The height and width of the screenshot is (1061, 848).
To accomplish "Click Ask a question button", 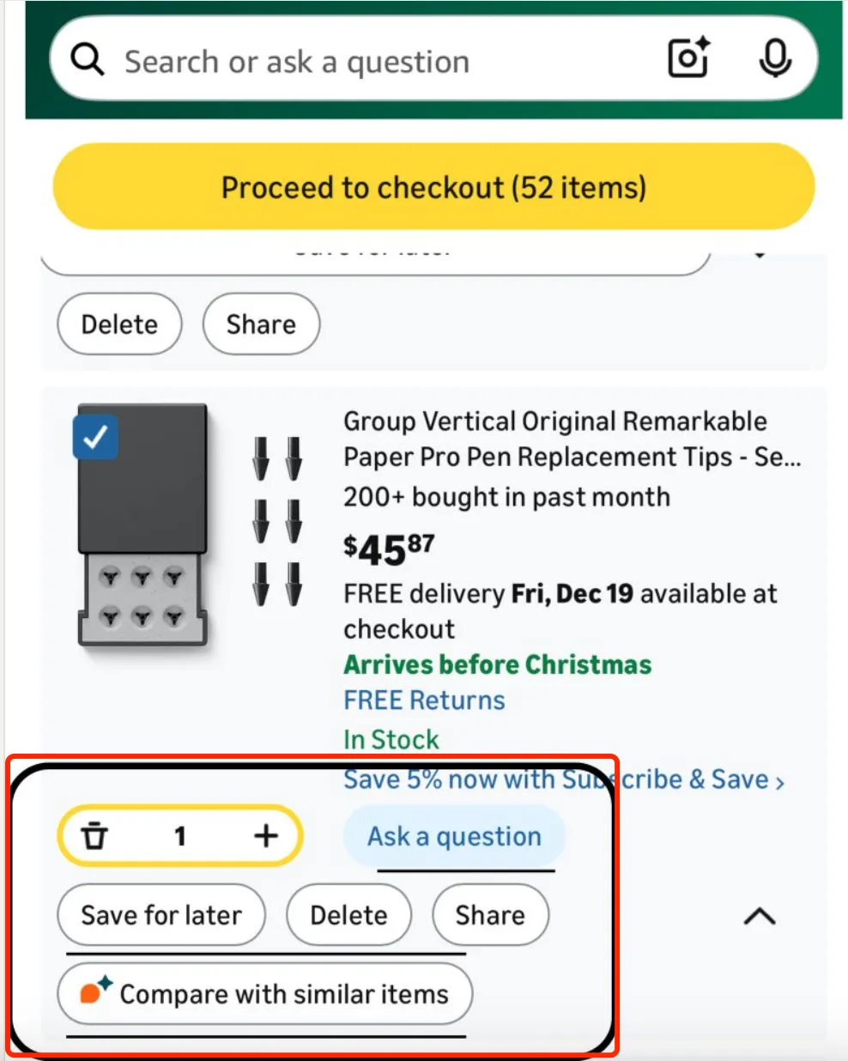I will coord(454,836).
